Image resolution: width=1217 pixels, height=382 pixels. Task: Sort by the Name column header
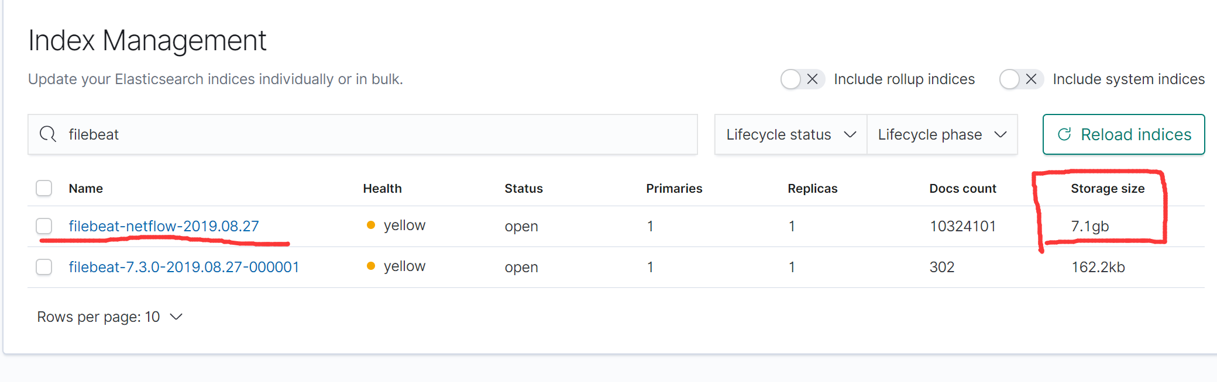click(x=85, y=188)
